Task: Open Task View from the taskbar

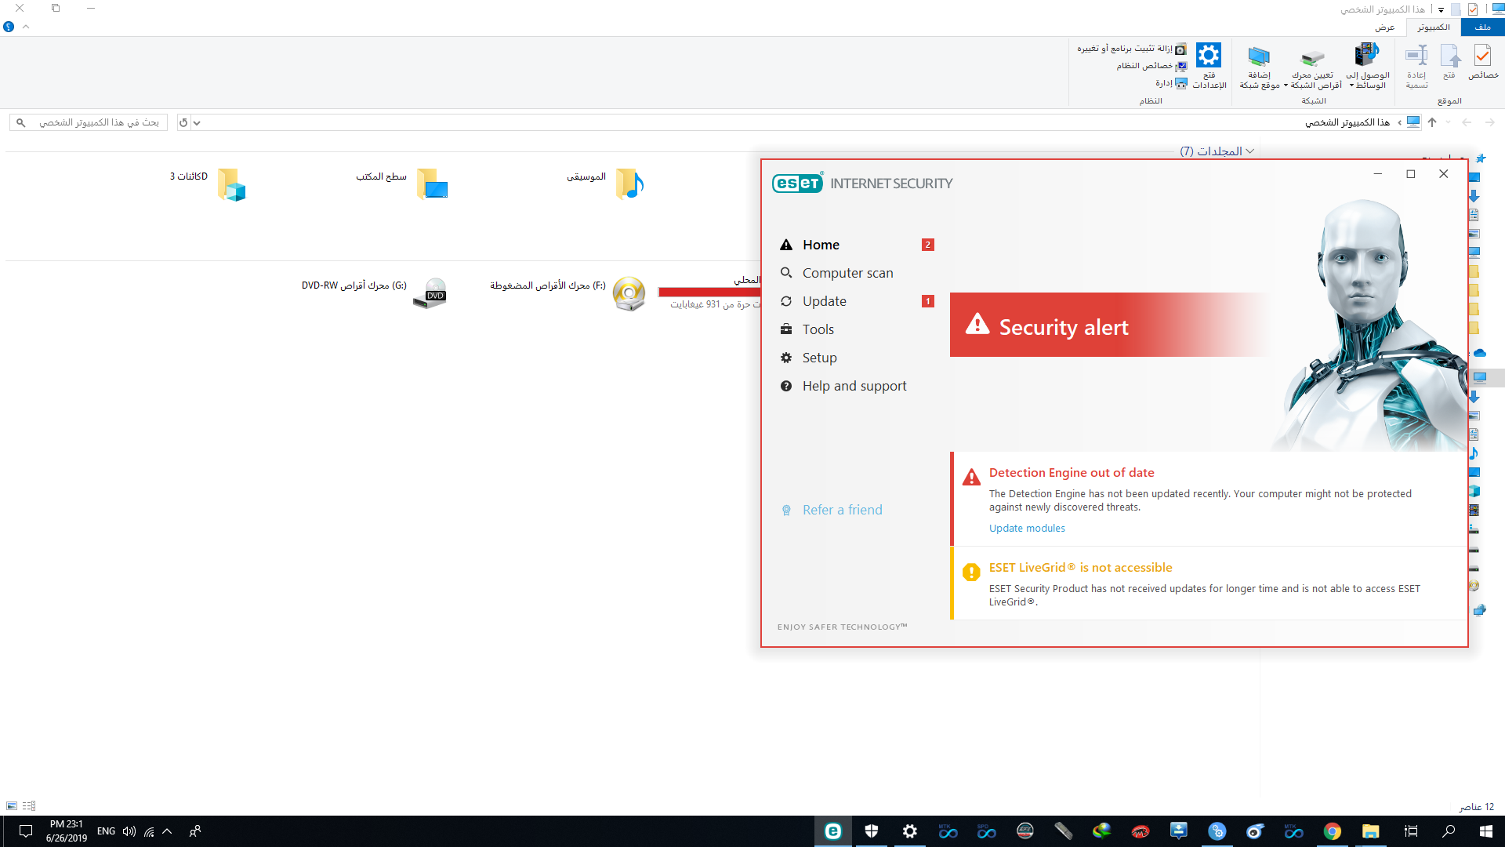Action: pyautogui.click(x=1410, y=831)
